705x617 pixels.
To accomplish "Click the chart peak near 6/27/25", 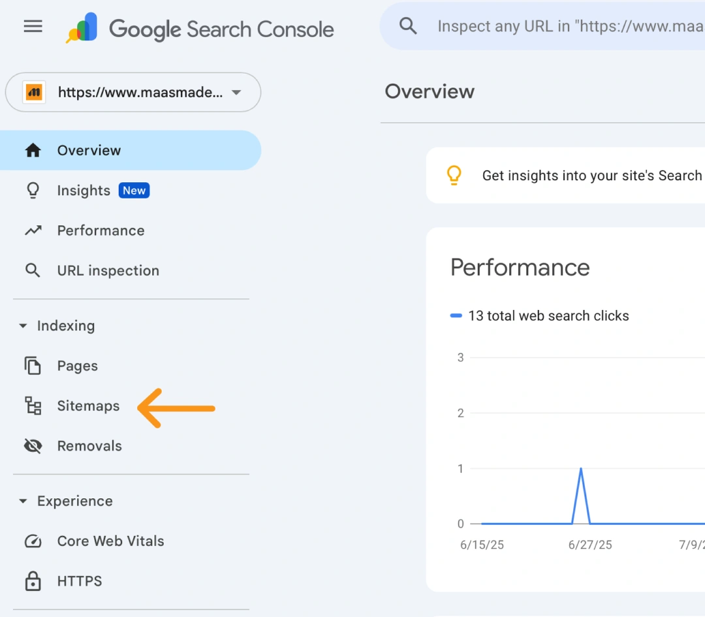I will tap(581, 469).
